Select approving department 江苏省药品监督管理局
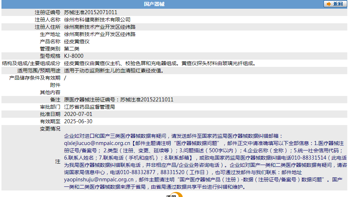This screenshot has height=197, width=348. click(x=89, y=107)
